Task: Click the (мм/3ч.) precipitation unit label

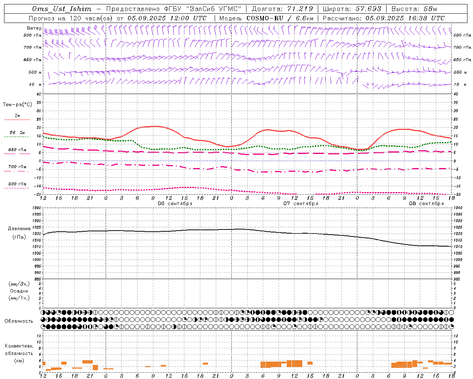Action: tap(19, 284)
